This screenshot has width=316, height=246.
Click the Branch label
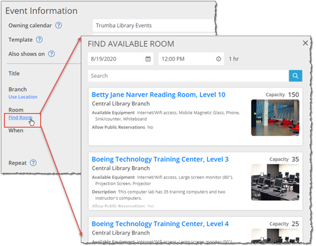click(17, 89)
